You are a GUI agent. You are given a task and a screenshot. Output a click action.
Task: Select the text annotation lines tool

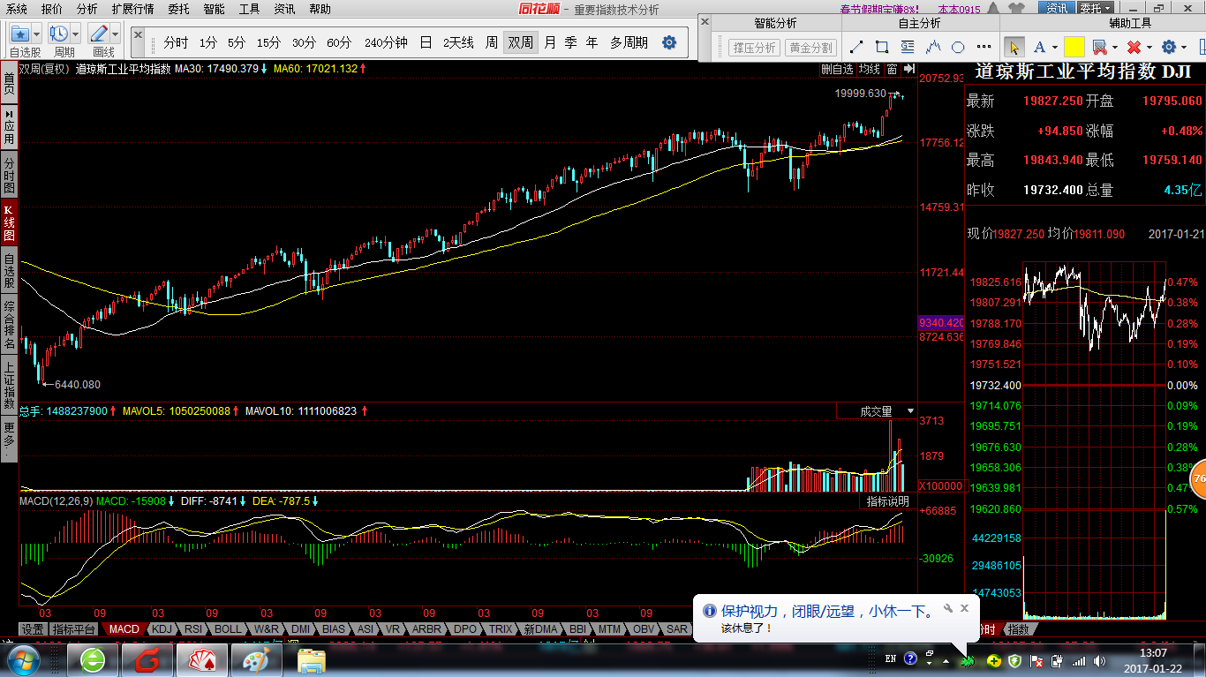908,47
